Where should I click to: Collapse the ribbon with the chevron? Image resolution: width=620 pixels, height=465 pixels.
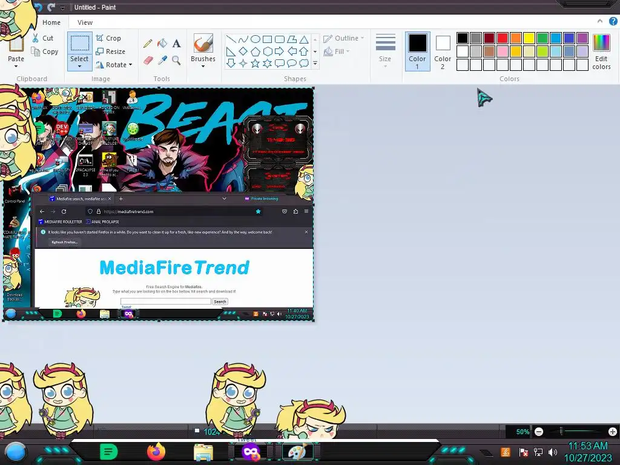tap(600, 21)
